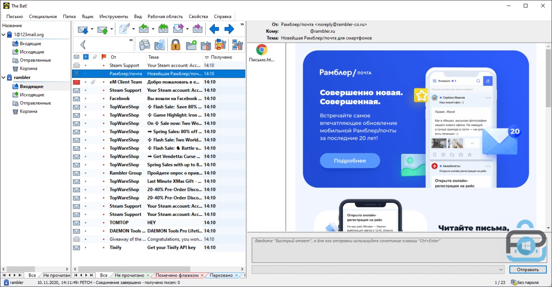Go to next message with blue right arrow
Viewport: 552px width, 287px height.
pyautogui.click(x=229, y=29)
